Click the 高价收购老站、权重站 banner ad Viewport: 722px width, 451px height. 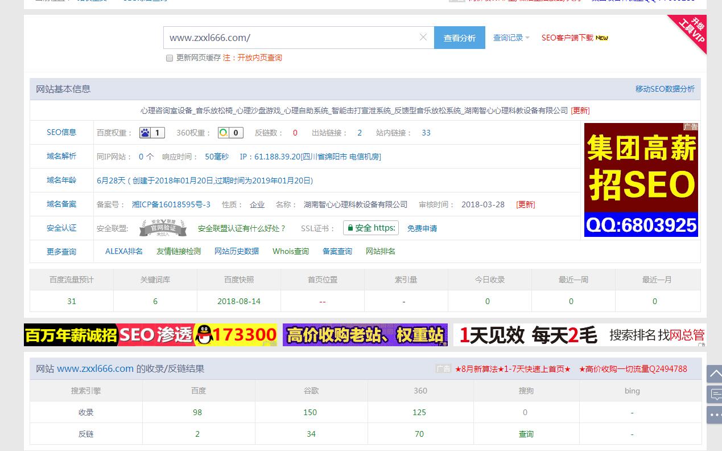point(365,335)
